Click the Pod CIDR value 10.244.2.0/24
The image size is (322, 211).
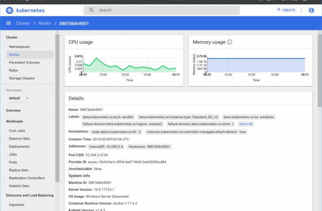[x=96, y=155]
